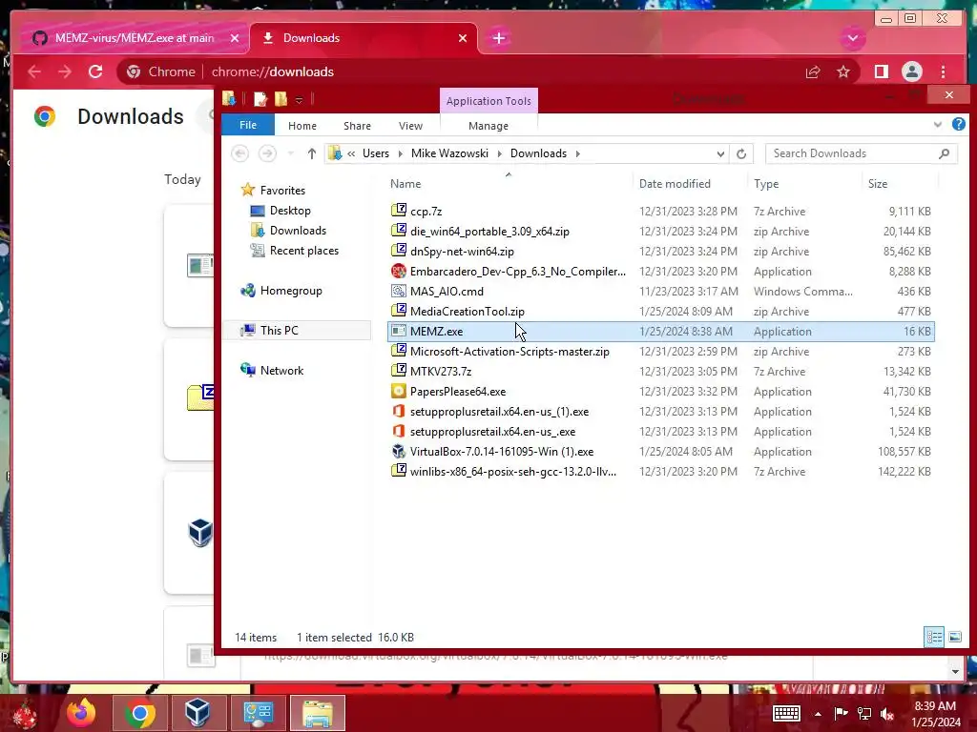This screenshot has height=732, width=977.
Task: Click Explorer back navigation arrow
Action: click(239, 153)
